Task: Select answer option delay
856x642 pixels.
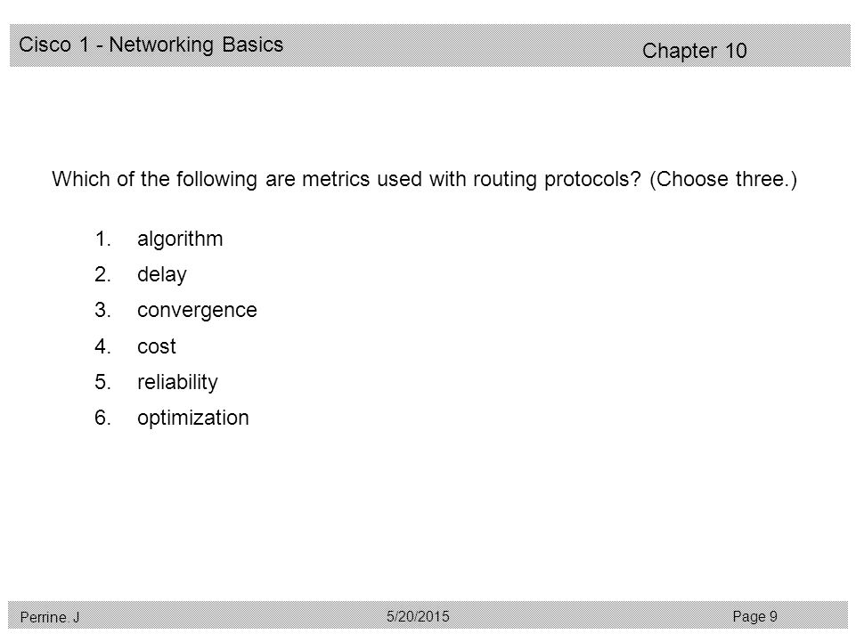Action: pos(161,274)
